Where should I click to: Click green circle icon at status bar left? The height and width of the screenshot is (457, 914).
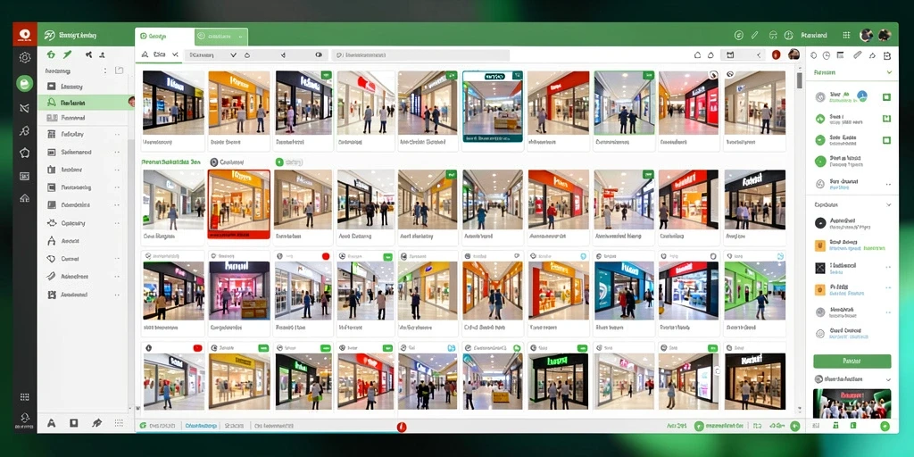[143, 426]
